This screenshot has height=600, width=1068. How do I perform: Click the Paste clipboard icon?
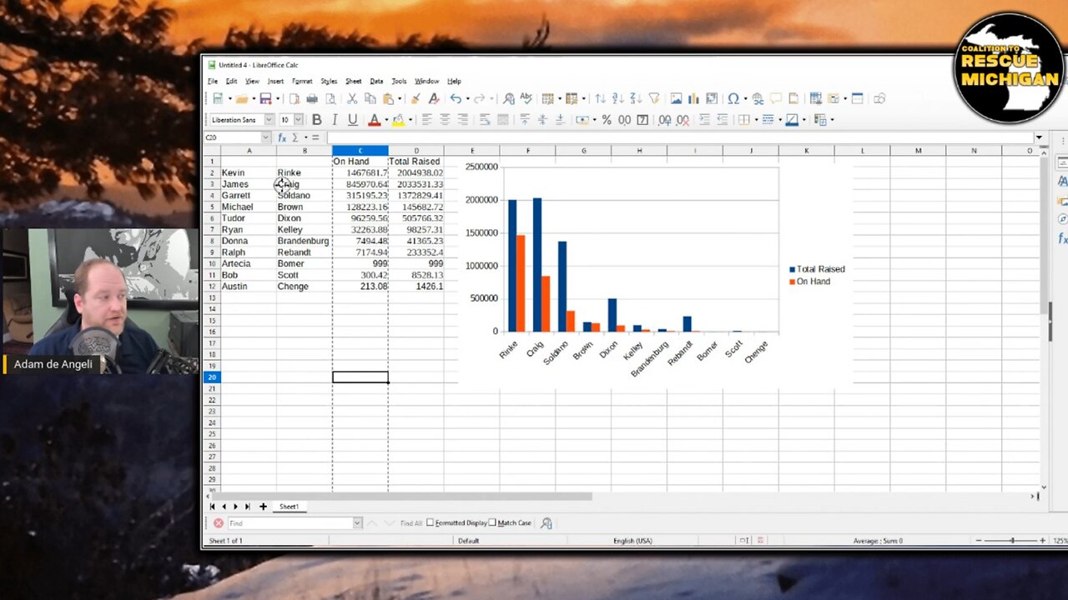point(388,99)
